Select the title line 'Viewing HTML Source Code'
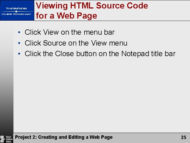 point(92,6)
